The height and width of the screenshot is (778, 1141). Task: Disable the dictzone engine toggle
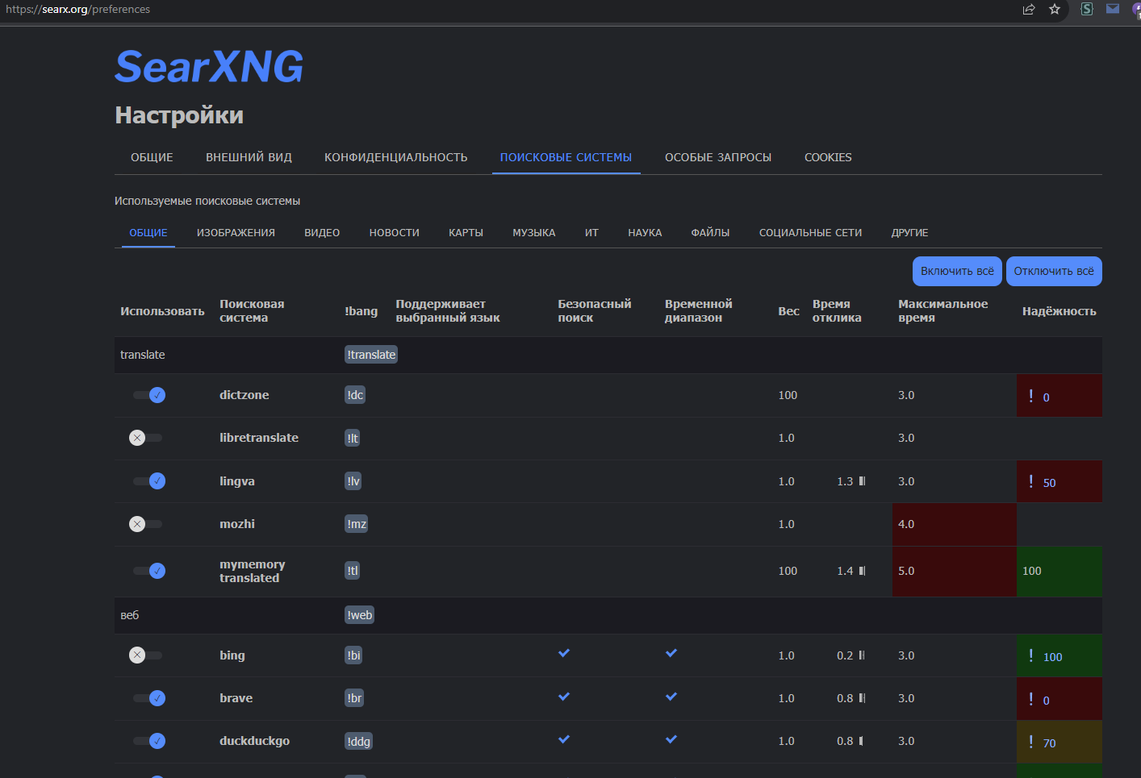(149, 395)
